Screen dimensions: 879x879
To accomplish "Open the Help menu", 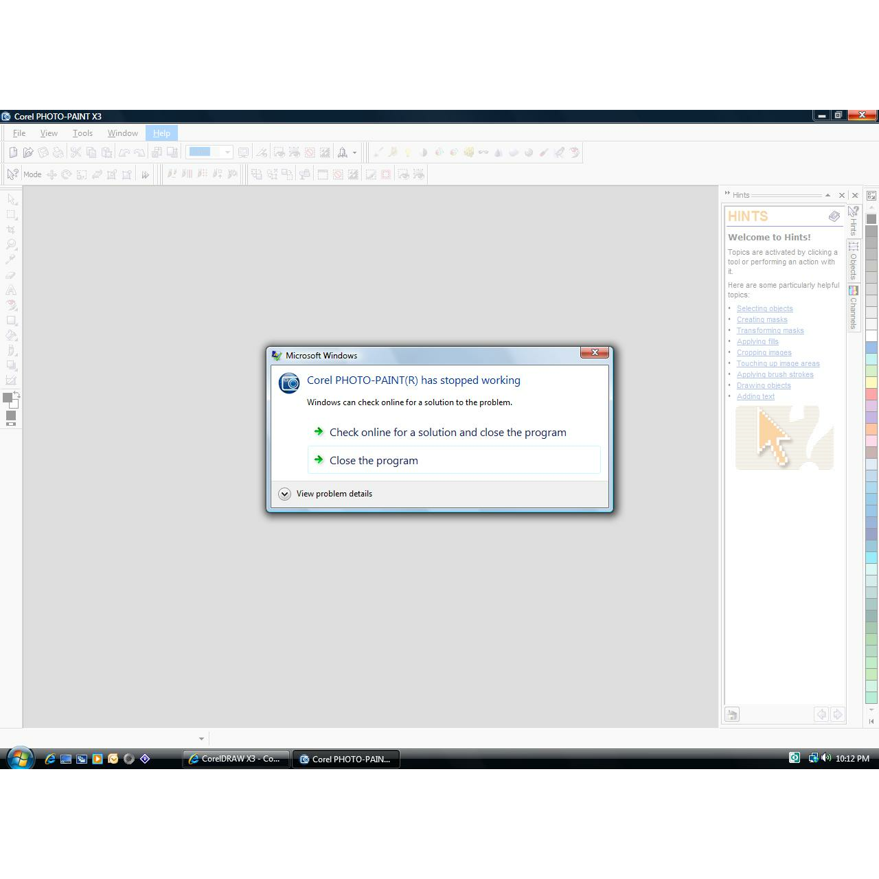I will (x=161, y=133).
